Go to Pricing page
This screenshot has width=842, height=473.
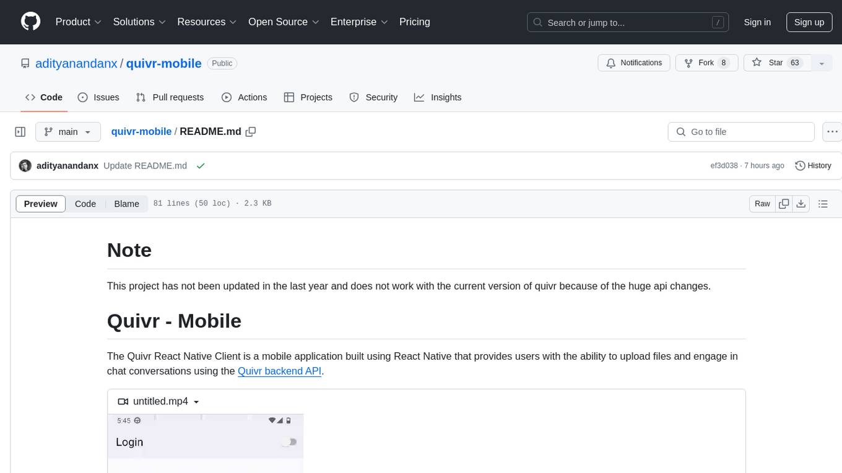click(x=415, y=22)
